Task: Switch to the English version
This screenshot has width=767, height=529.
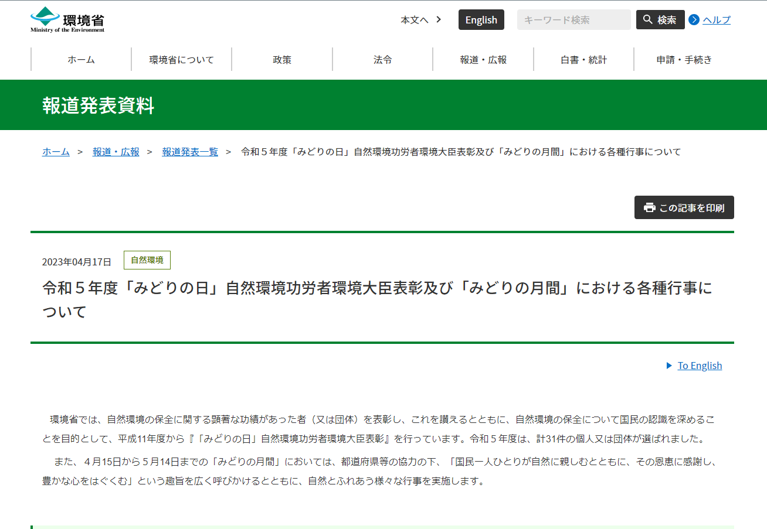Action: click(481, 19)
